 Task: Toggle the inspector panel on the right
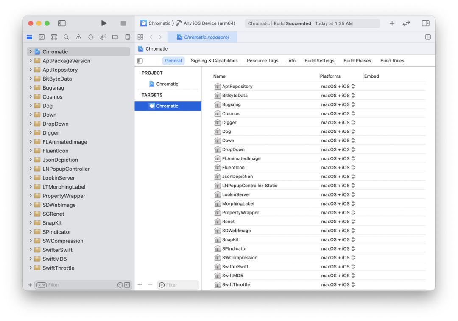coord(426,23)
